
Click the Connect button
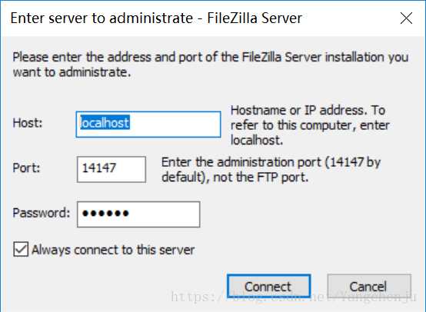(x=268, y=286)
